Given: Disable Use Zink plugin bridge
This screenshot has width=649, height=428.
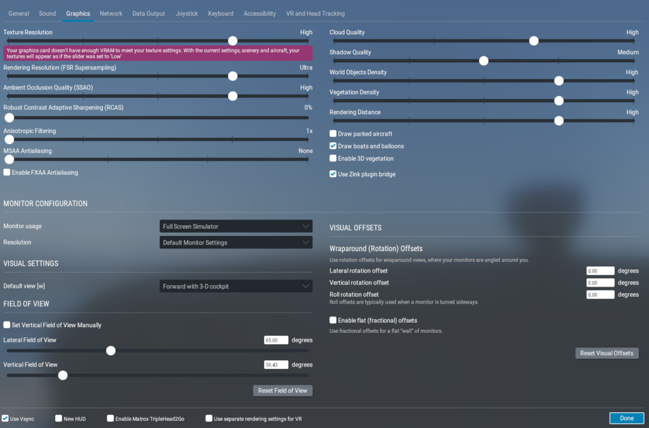Looking at the screenshot, I should 333,174.
